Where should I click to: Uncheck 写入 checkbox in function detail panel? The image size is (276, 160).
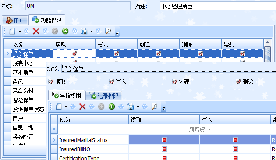(x=112, y=82)
